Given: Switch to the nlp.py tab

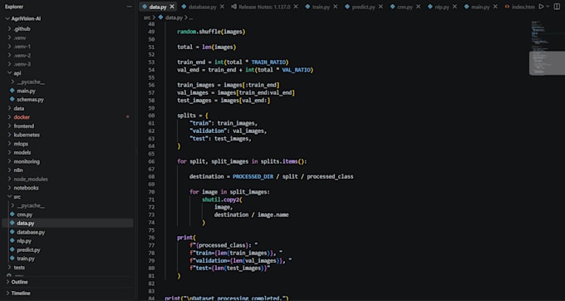Looking at the screenshot, I should point(441,7).
